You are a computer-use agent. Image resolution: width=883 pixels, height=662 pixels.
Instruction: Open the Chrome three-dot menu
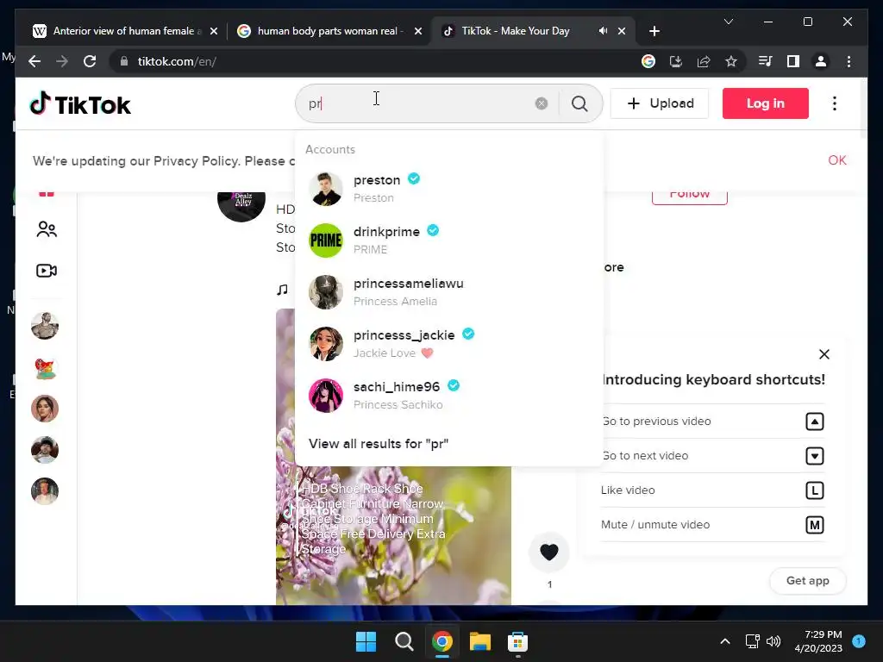(x=849, y=61)
